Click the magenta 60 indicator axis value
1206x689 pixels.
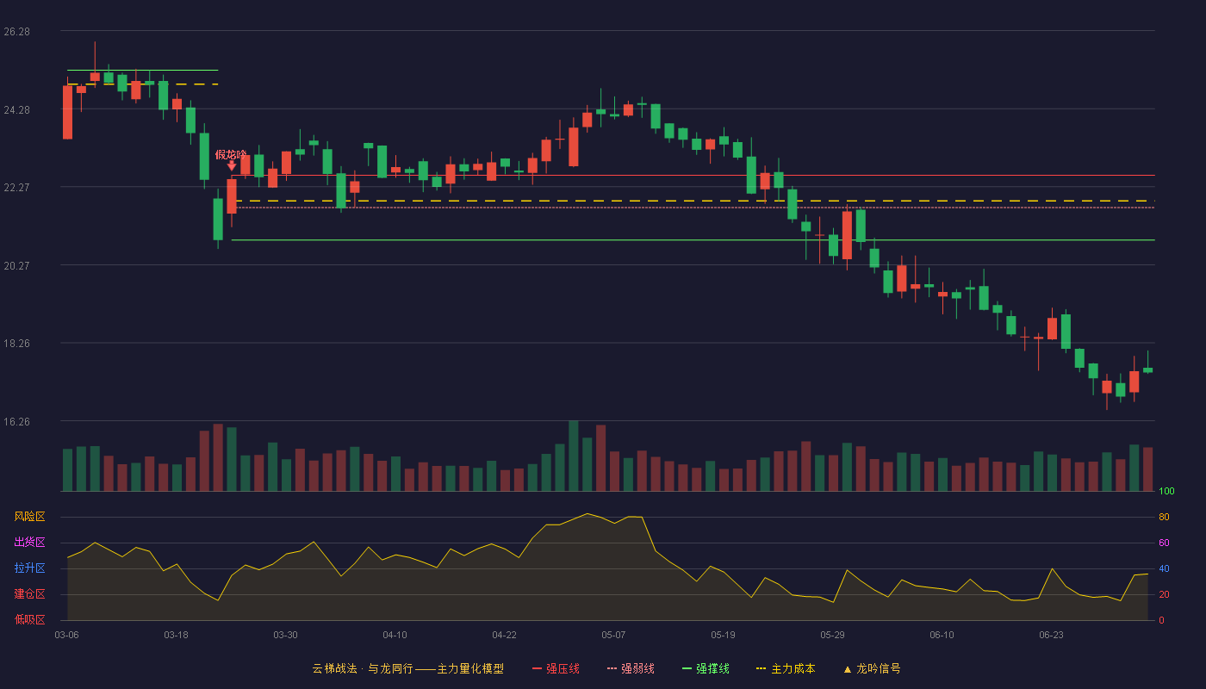click(1164, 543)
